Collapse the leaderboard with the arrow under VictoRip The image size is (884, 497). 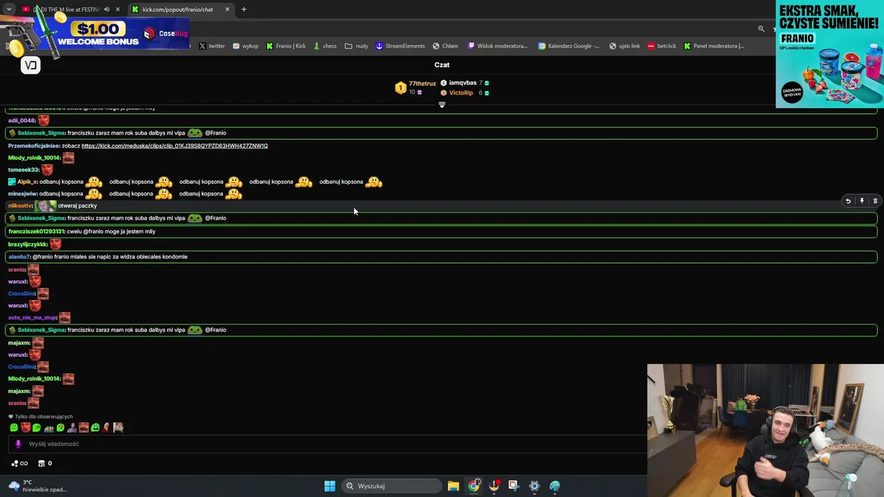[442, 105]
